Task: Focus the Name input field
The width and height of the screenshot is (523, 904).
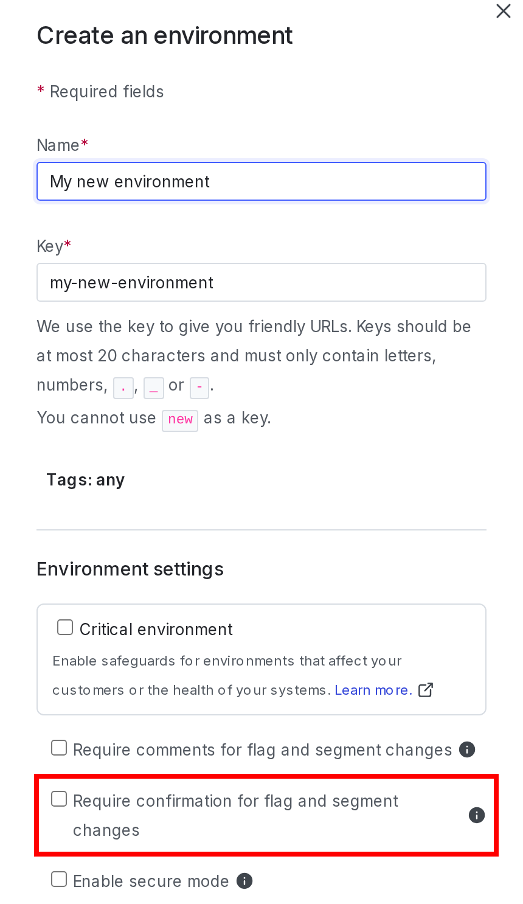Action: tap(261, 181)
